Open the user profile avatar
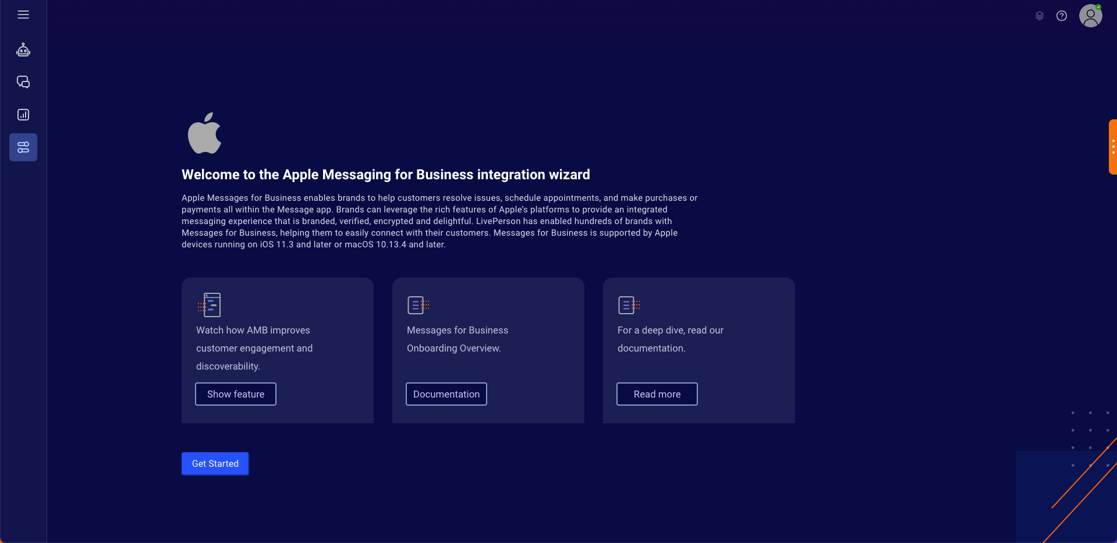The height and width of the screenshot is (543, 1117). [1091, 16]
